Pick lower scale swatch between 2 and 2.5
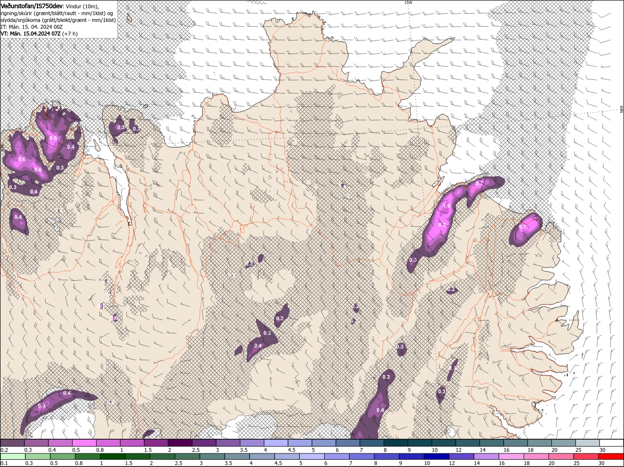This screenshot has width=624, height=467. pos(163,456)
